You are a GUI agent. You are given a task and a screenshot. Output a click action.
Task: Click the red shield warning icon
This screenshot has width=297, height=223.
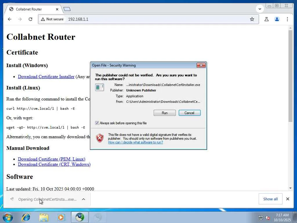pos(100,138)
